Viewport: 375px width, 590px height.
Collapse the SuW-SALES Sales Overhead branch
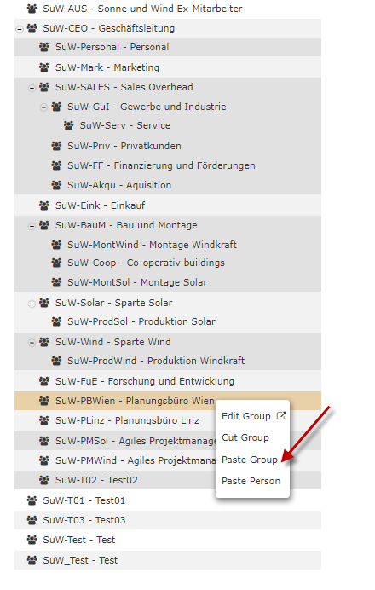point(32,88)
